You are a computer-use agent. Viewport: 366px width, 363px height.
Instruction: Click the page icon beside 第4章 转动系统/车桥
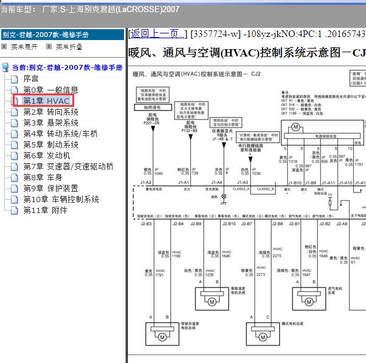click(x=15, y=134)
